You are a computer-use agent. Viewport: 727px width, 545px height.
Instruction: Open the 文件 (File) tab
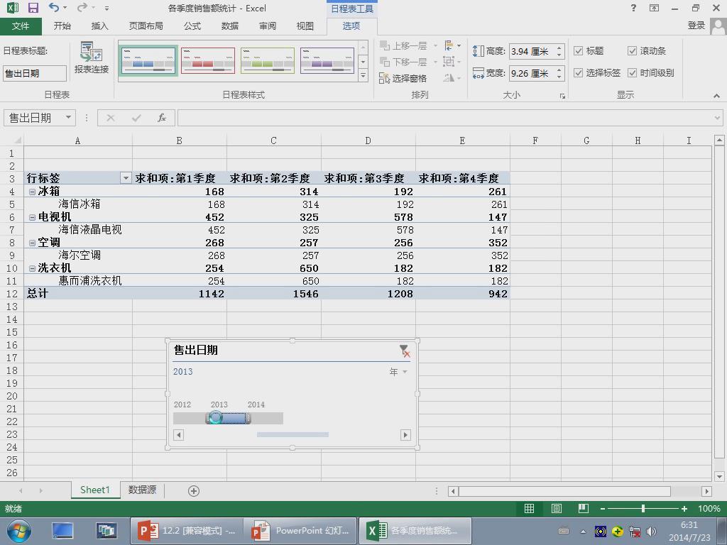(21, 26)
